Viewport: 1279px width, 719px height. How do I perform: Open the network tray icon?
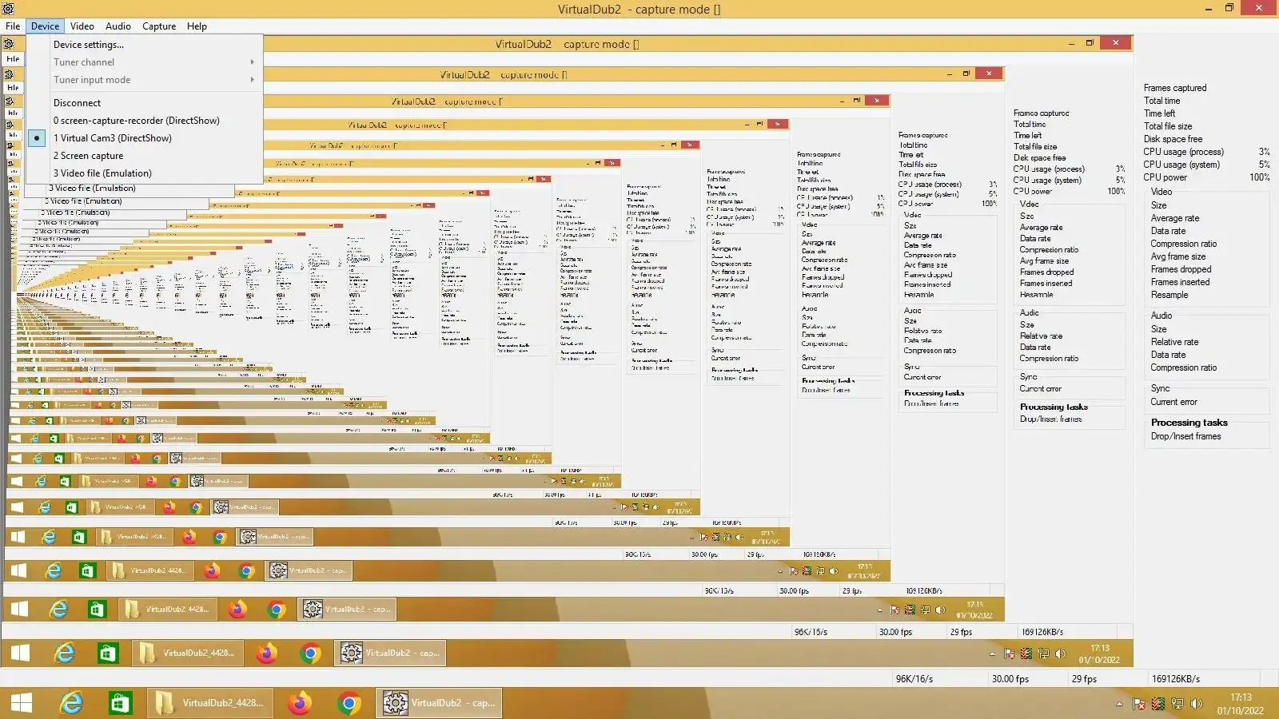[x=1177, y=704]
